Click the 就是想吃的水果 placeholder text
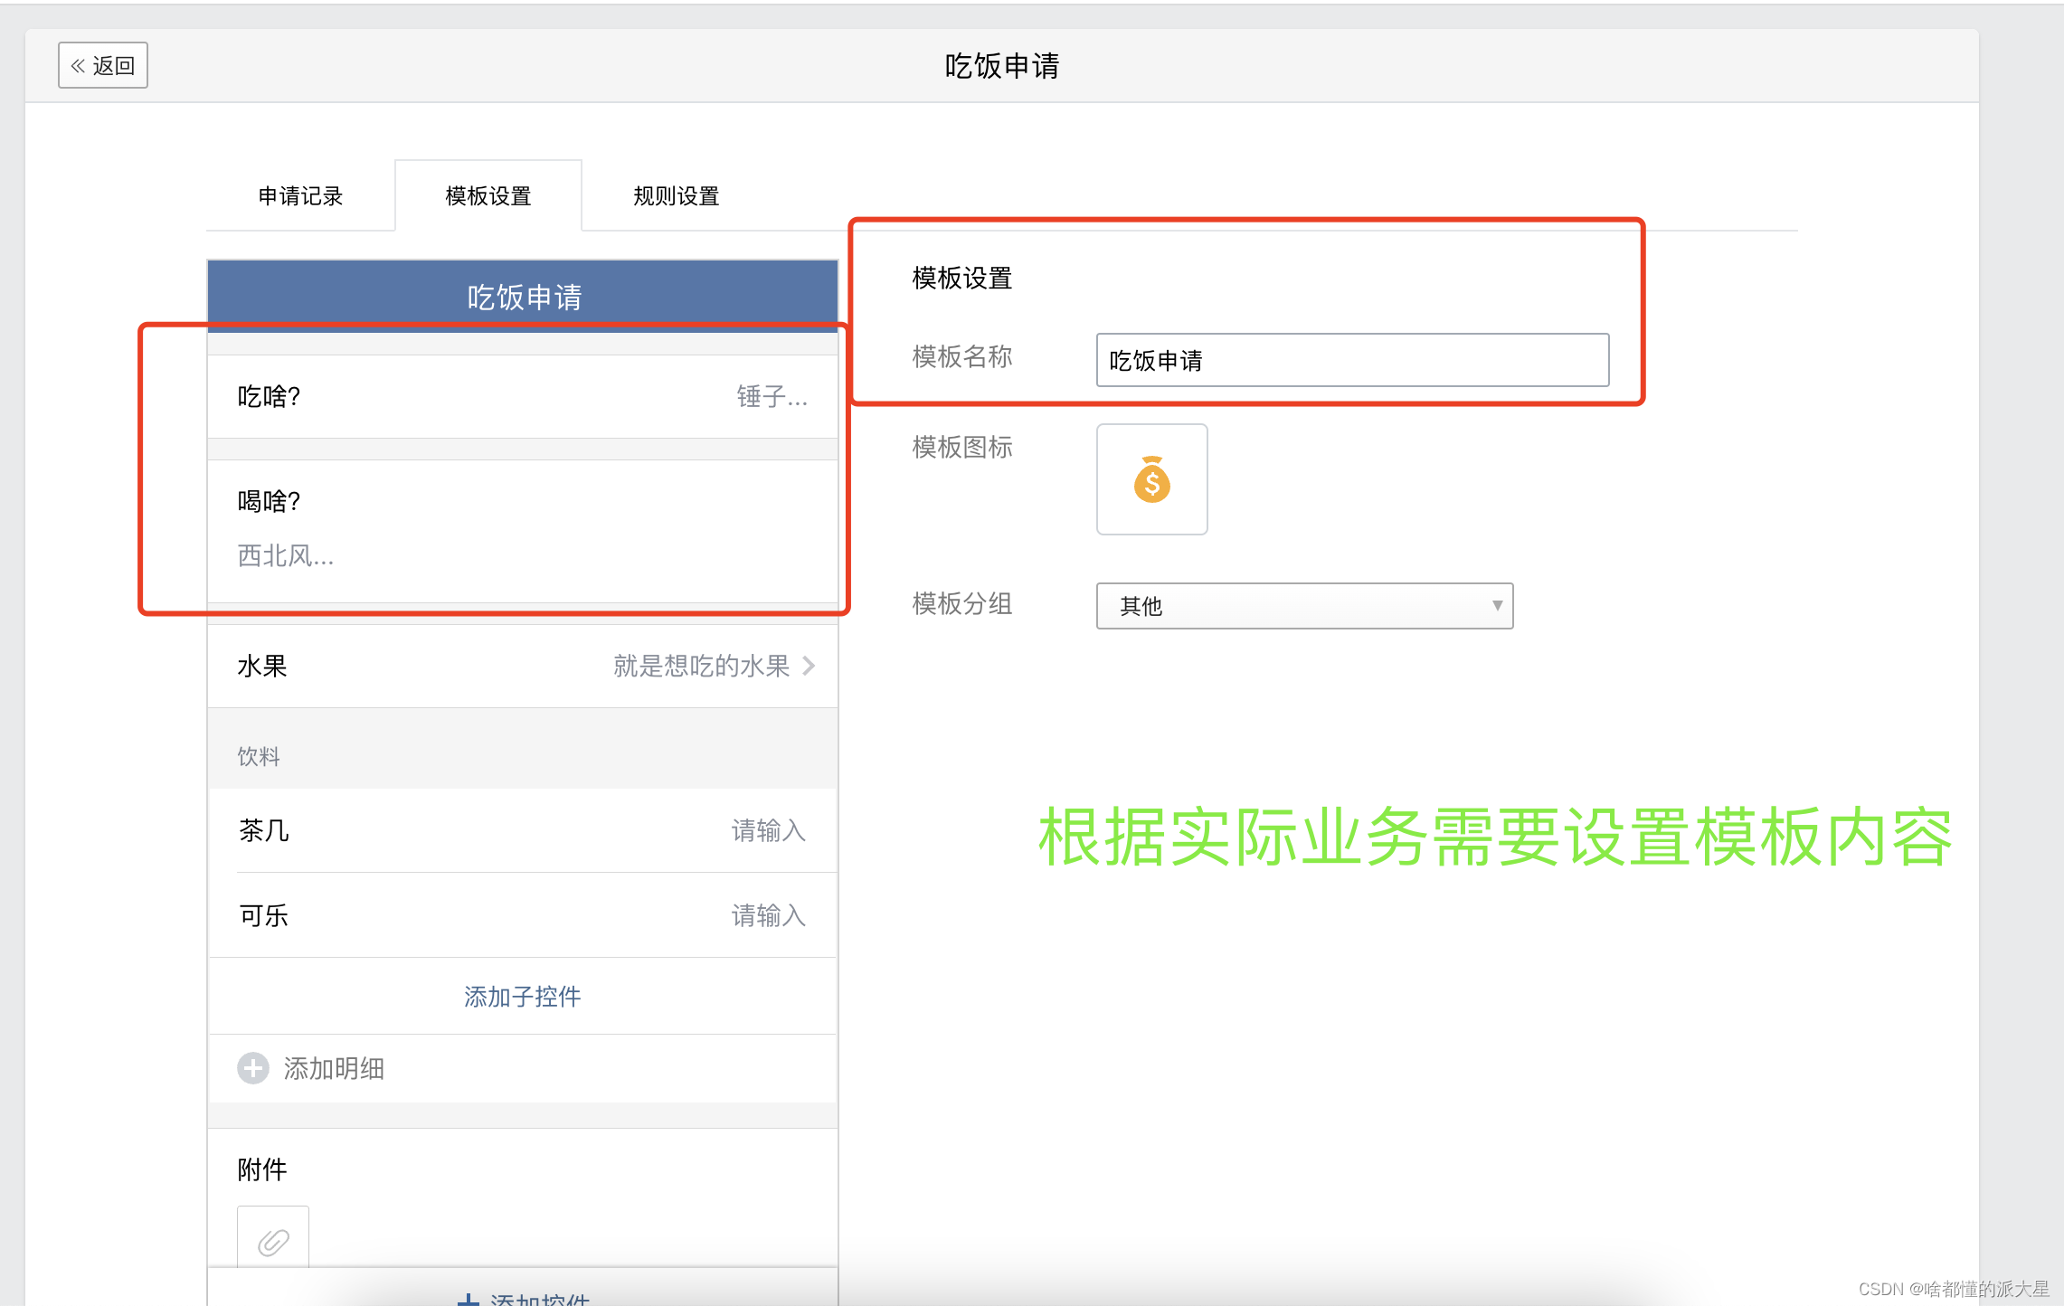This screenshot has width=2064, height=1306. 702,667
